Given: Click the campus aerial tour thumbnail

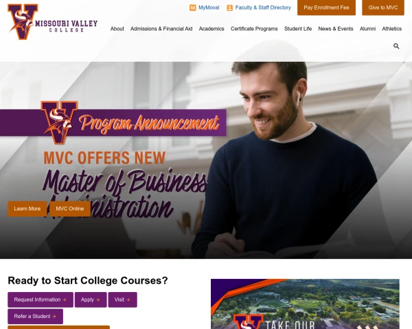Looking at the screenshot, I should pos(305,304).
